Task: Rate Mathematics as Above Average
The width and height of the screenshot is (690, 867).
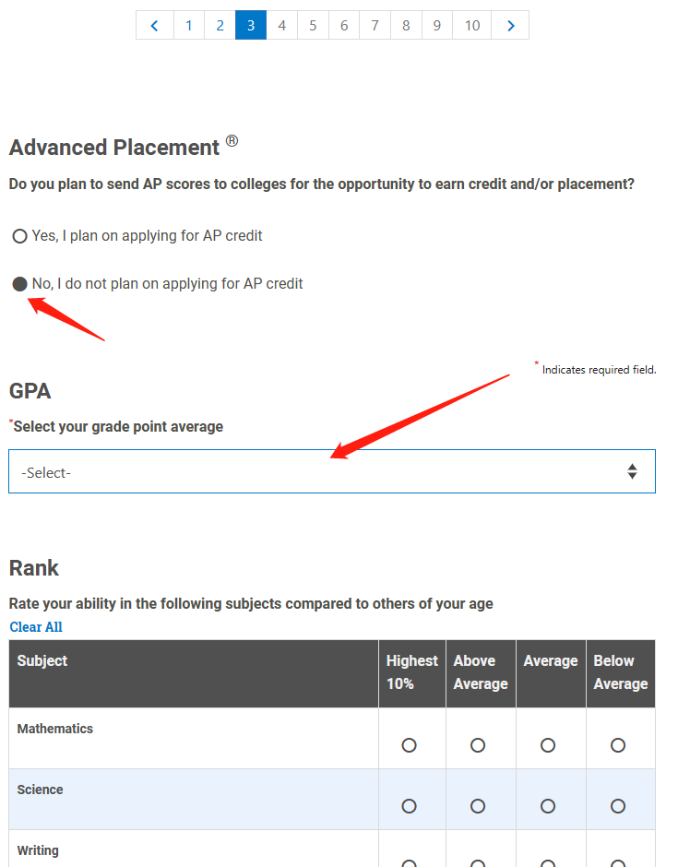Action: [x=478, y=745]
